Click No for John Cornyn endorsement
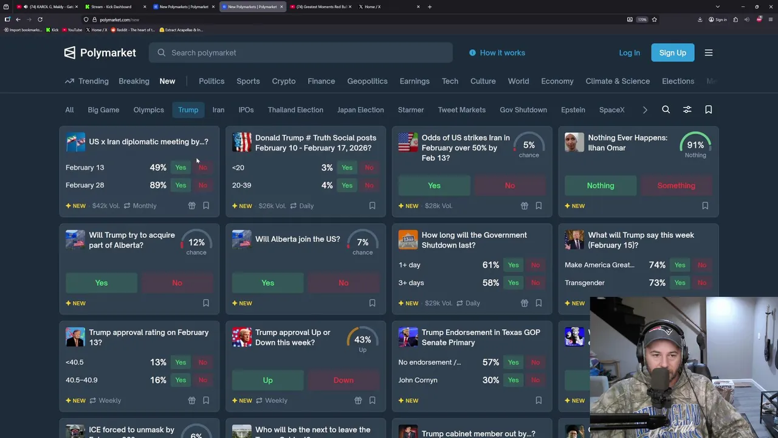 (x=535, y=380)
